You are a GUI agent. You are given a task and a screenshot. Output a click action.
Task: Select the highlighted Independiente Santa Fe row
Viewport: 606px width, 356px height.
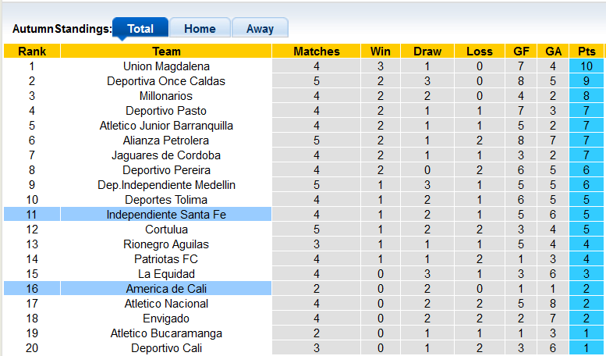[x=166, y=215]
